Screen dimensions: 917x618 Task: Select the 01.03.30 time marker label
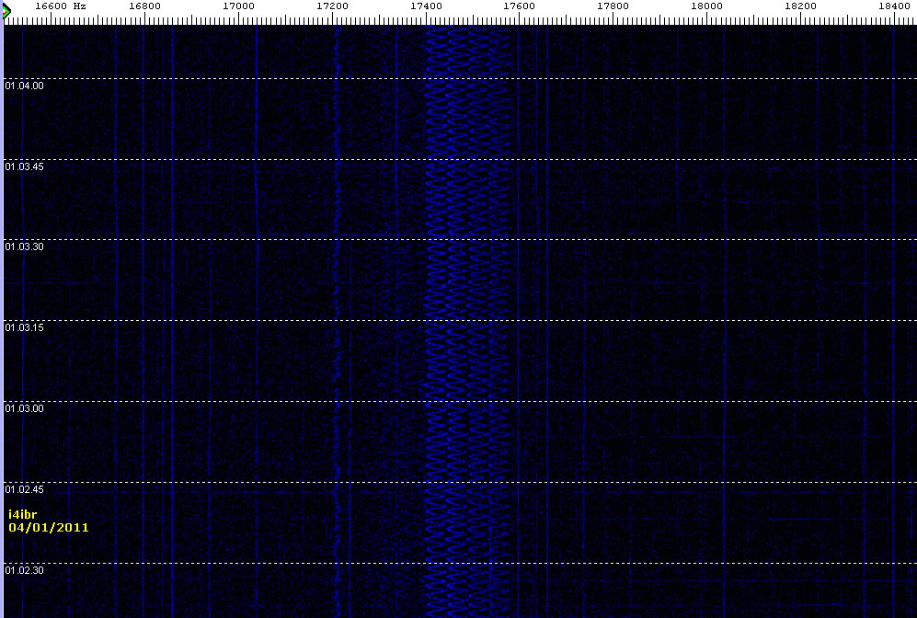click(x=24, y=246)
